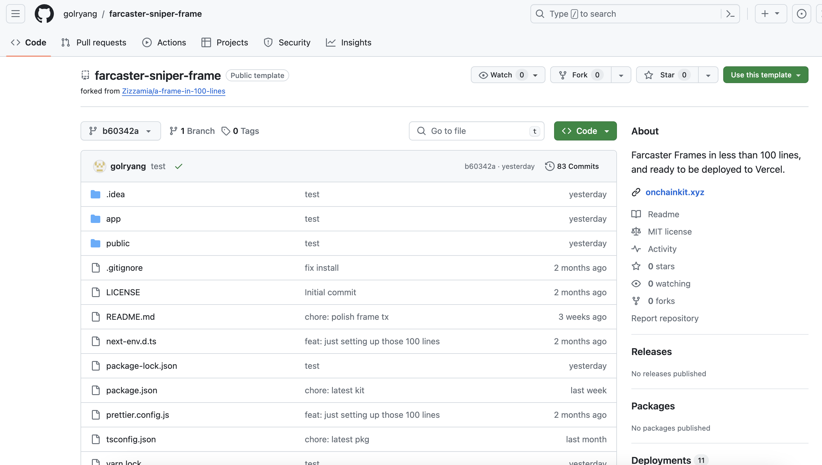Open the Projects tab
The width and height of the screenshot is (822, 465).
tap(225, 42)
